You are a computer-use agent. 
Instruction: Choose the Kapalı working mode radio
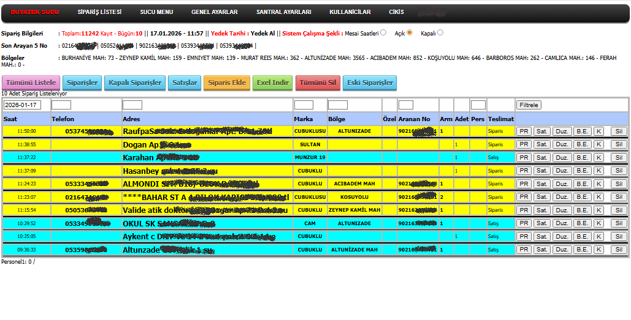[440, 33]
